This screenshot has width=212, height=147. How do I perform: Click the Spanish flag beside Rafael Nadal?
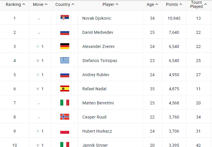(x=65, y=88)
